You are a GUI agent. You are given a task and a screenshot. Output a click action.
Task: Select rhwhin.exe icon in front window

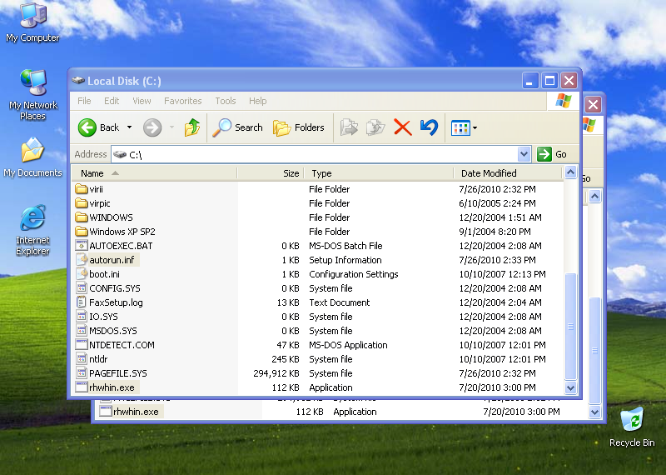pos(81,387)
